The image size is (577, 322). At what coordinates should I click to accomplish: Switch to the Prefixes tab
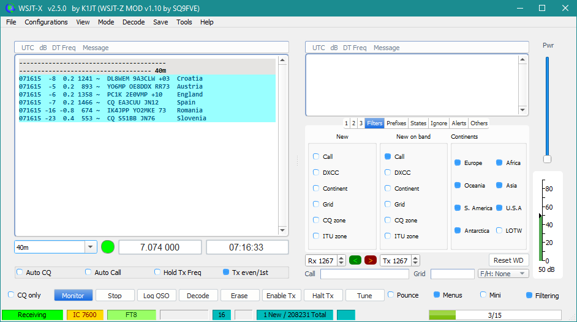click(396, 123)
